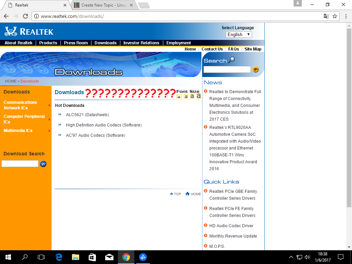Open HD Audio Codec Driver link

point(231,225)
